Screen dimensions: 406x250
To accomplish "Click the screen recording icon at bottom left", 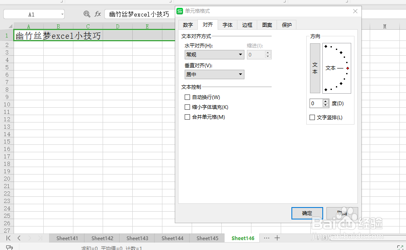I will click(10, 247).
